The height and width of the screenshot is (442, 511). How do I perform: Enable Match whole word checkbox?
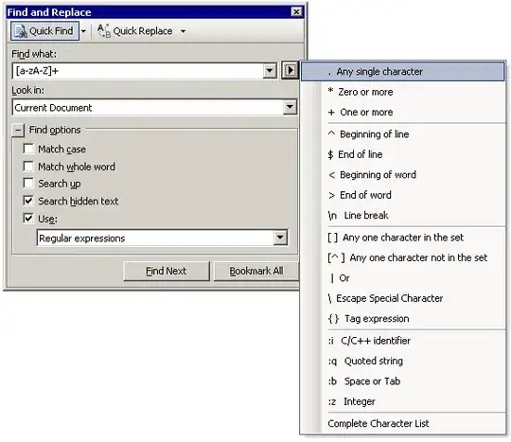[28, 167]
